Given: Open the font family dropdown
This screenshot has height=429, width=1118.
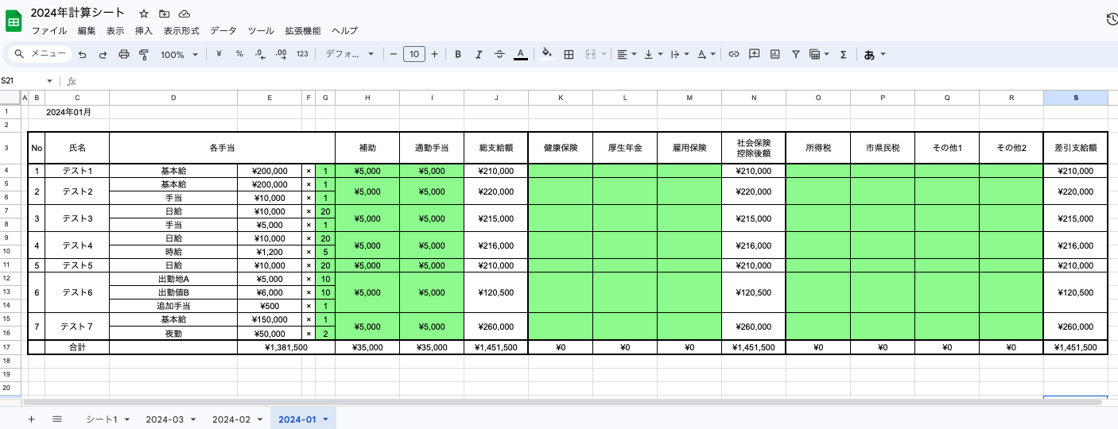Looking at the screenshot, I should [350, 55].
